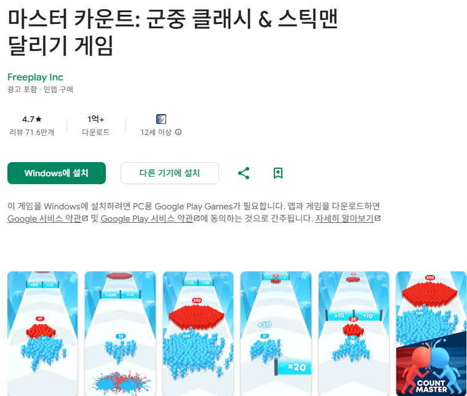Click external-link icon after Google Play 서비스 약관
This screenshot has height=396, width=467.
click(196, 219)
